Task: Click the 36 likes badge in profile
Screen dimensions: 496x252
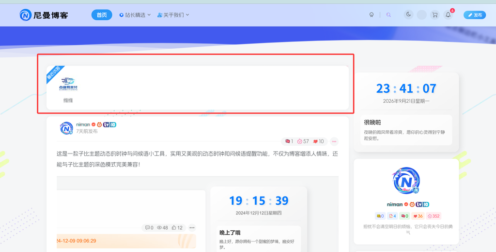Action: 418,216
